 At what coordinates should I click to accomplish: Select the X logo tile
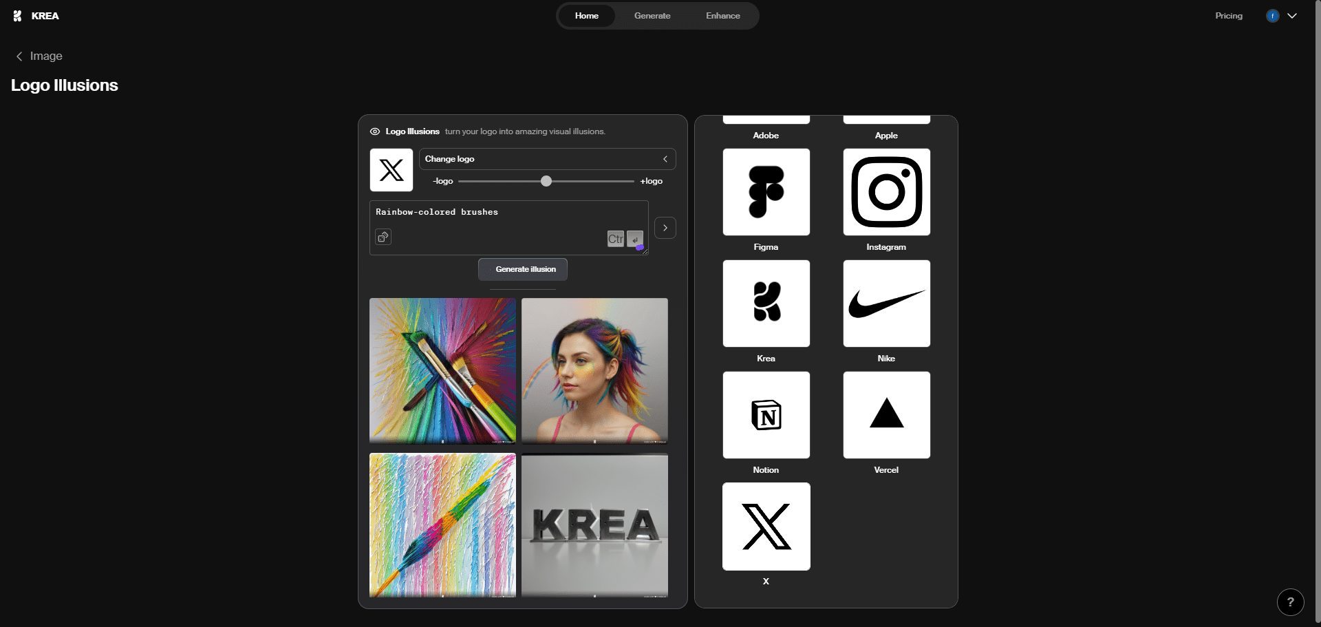pyautogui.click(x=766, y=527)
